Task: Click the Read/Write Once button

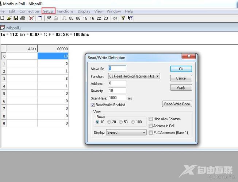Action: pyautogui.click(x=177, y=104)
